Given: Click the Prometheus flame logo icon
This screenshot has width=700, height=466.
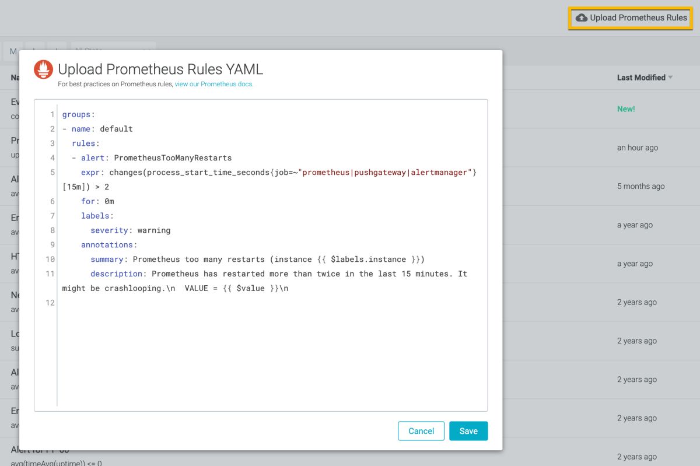Looking at the screenshot, I should click(43, 69).
